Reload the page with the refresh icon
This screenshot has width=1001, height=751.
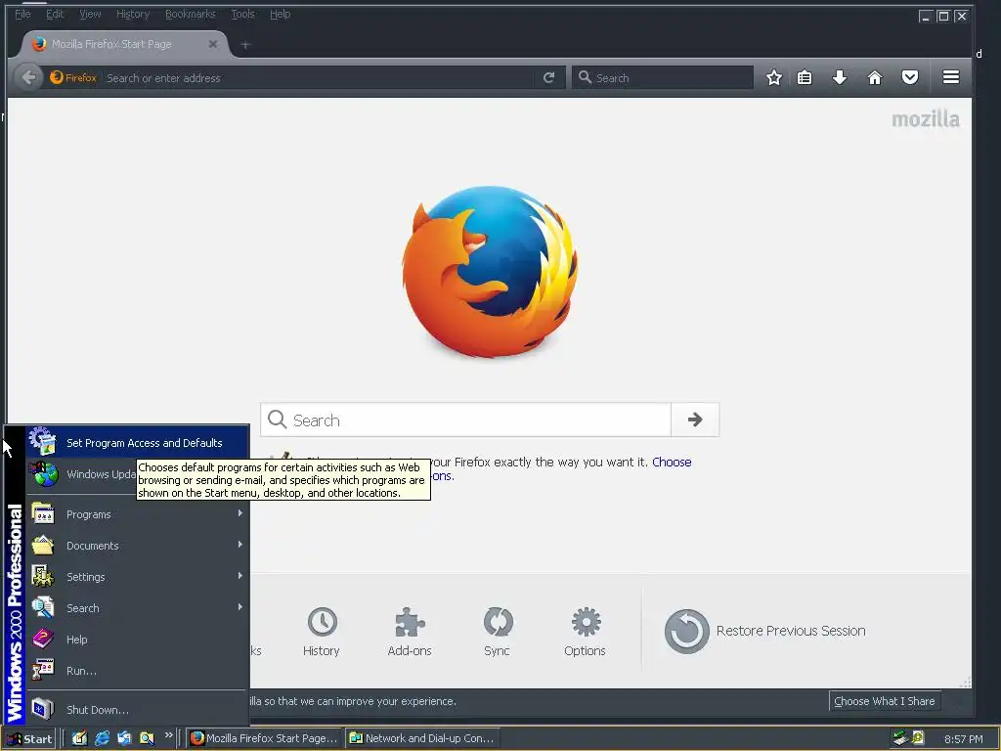[548, 78]
